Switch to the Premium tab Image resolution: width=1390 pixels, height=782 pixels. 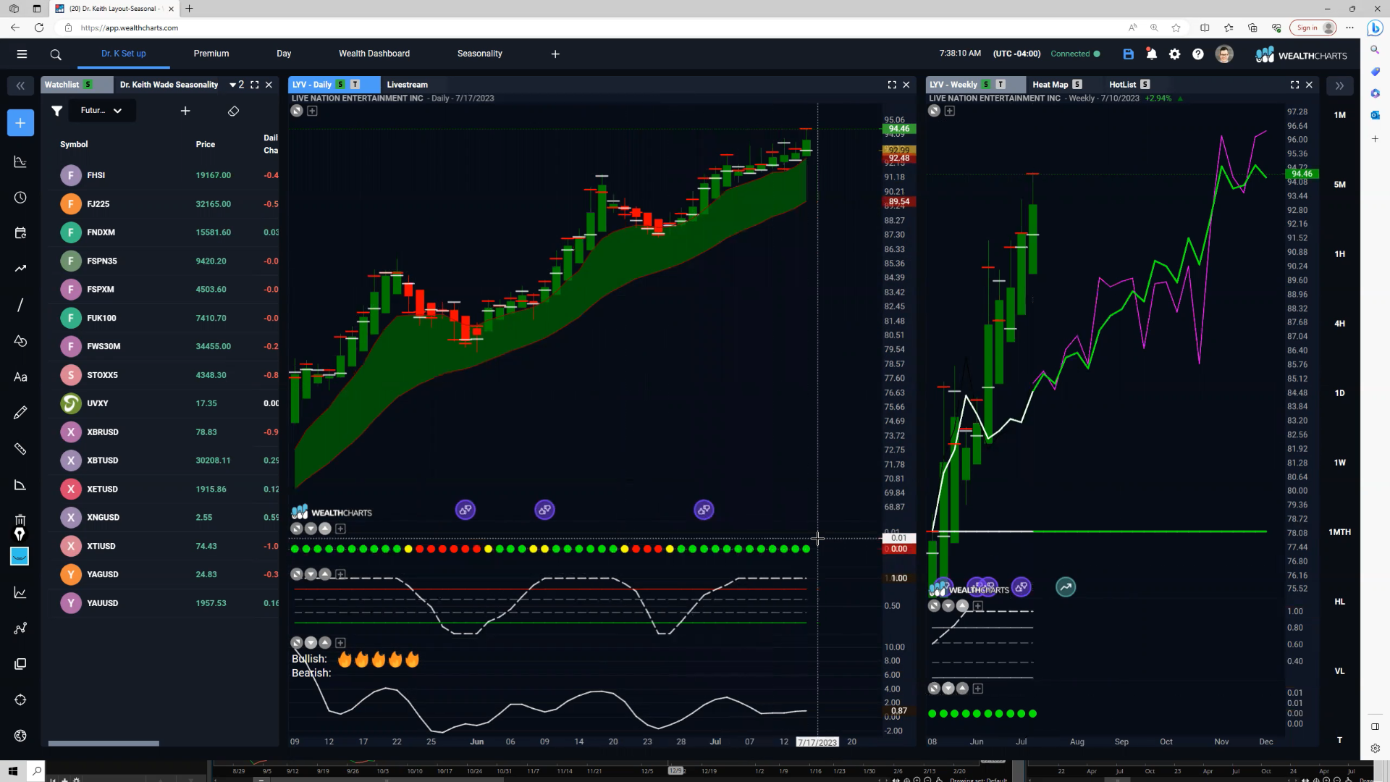tap(211, 54)
